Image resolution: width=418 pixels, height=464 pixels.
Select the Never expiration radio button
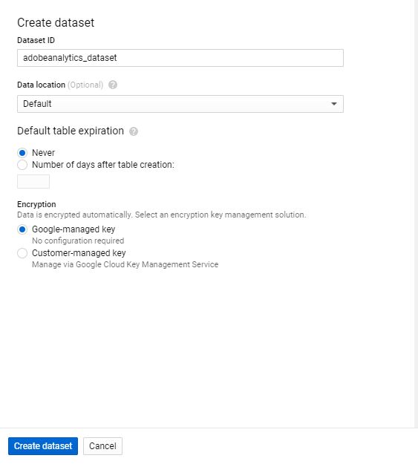point(22,153)
